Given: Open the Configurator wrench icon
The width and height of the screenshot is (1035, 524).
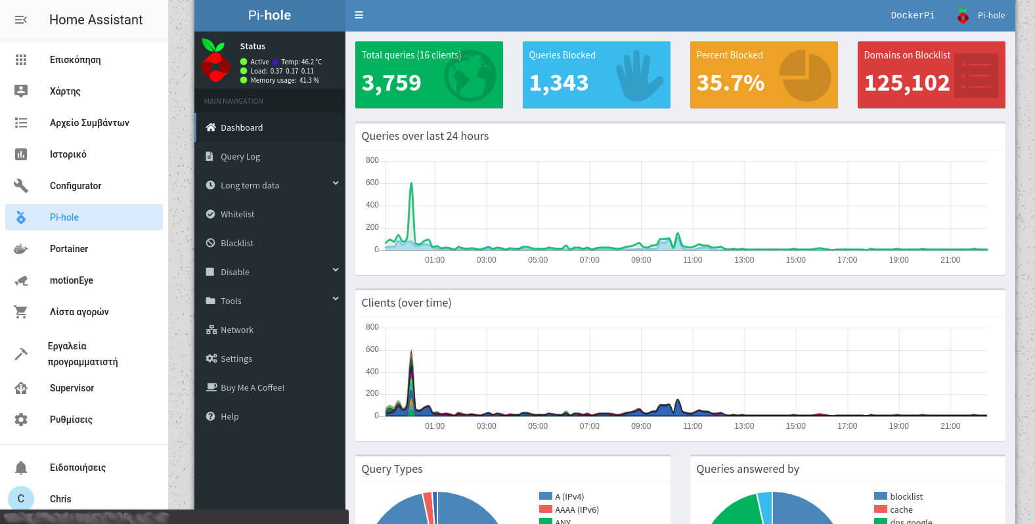Looking at the screenshot, I should point(21,186).
